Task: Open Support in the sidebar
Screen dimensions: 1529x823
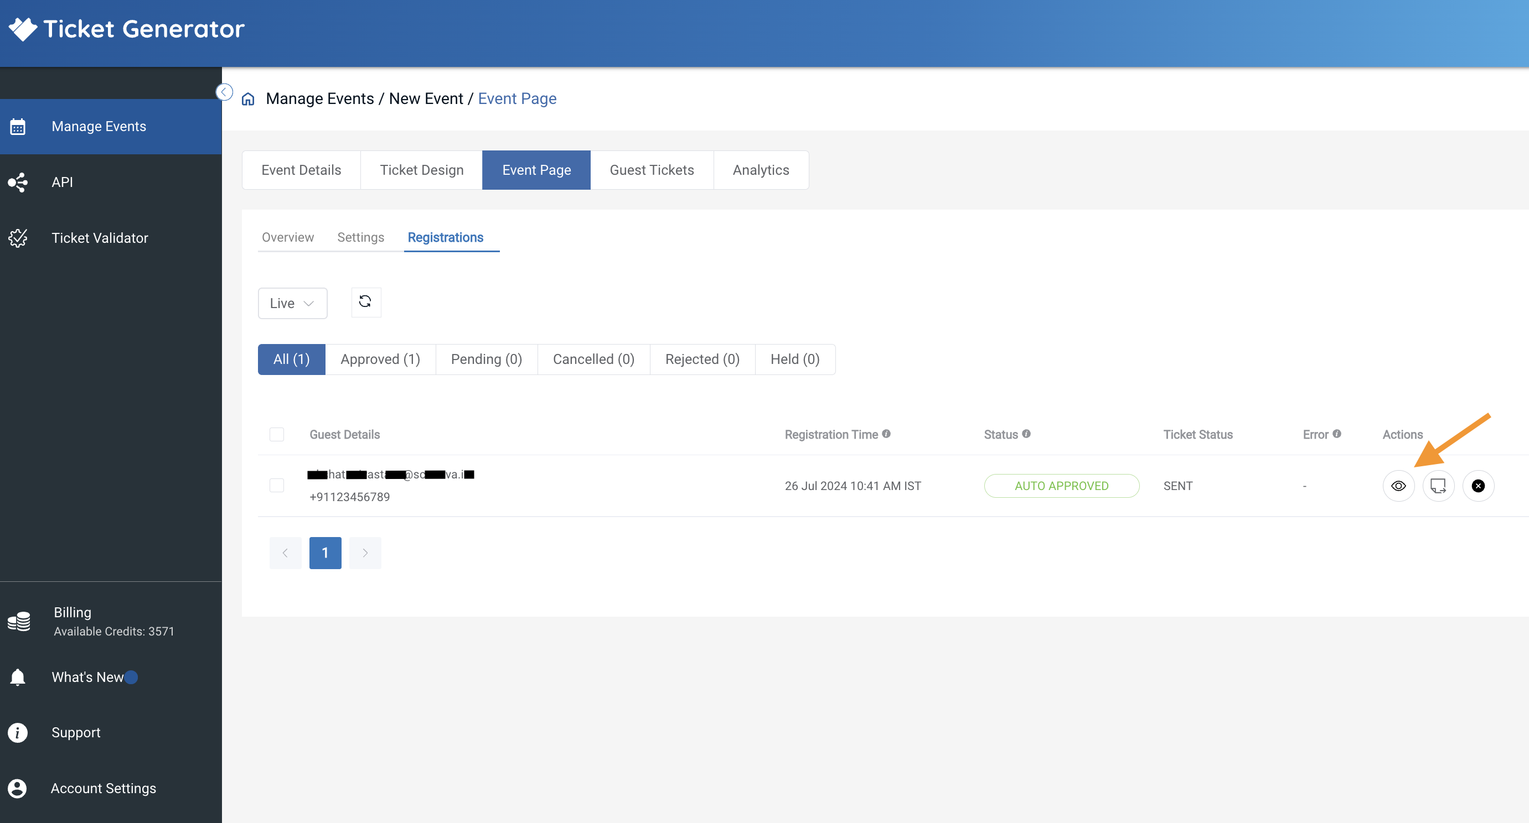Action: (x=111, y=732)
